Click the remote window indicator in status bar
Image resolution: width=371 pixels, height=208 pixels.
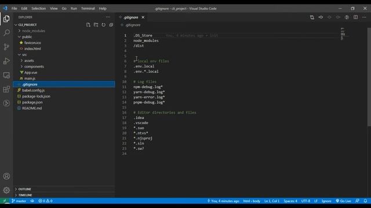pos(5,201)
